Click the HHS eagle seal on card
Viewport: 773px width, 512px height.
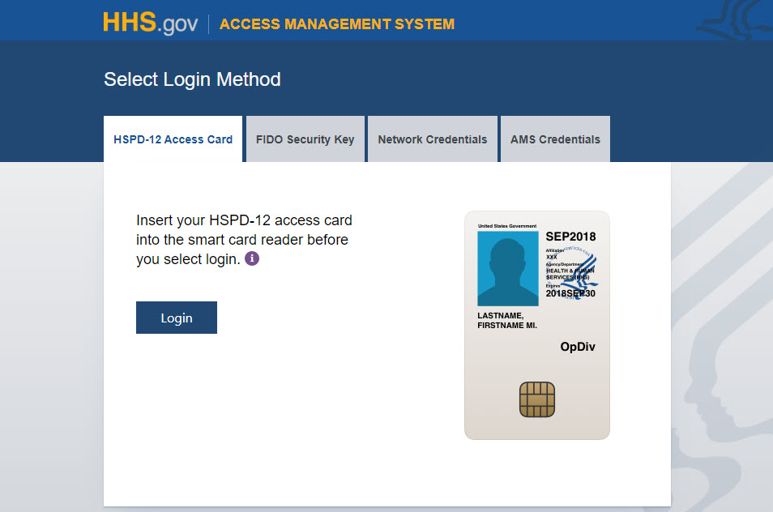580,271
